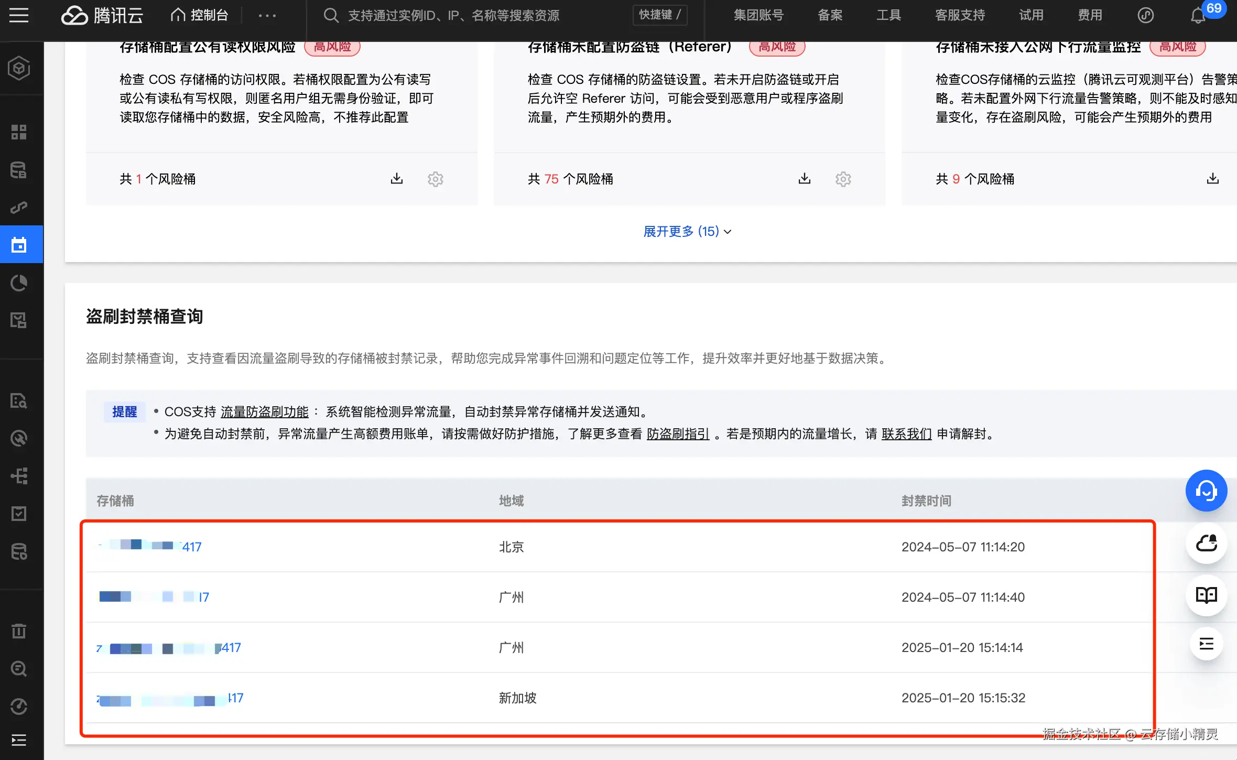
Task: Open the 工具 menu
Action: (x=889, y=15)
